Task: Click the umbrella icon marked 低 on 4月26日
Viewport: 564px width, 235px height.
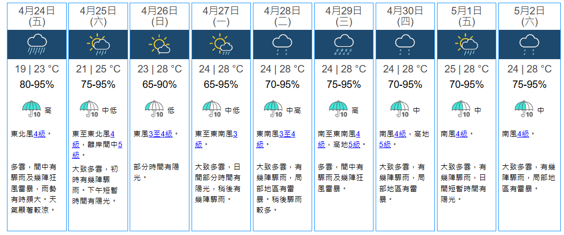Action: point(154,109)
